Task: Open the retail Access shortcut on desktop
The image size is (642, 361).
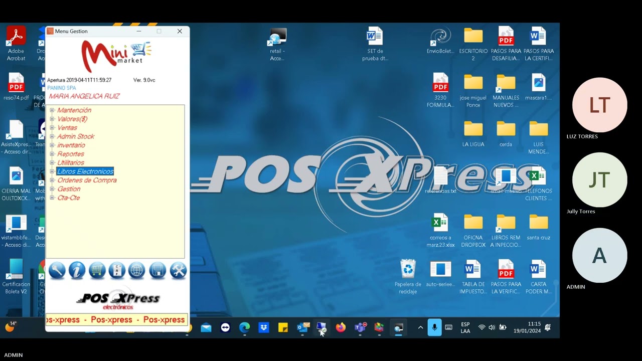Action: (x=277, y=44)
